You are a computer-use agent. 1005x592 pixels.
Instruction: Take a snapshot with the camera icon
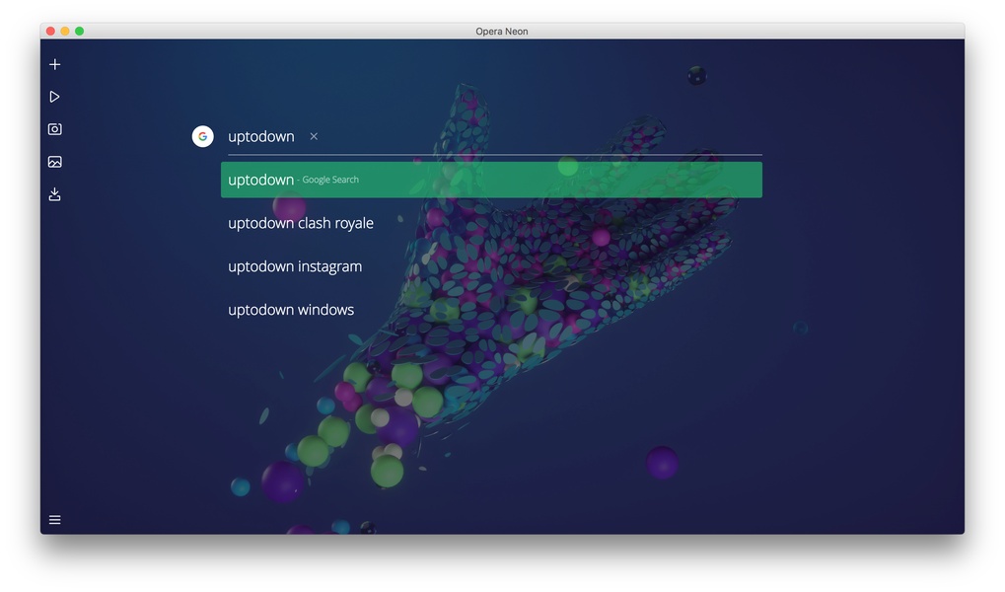point(55,129)
